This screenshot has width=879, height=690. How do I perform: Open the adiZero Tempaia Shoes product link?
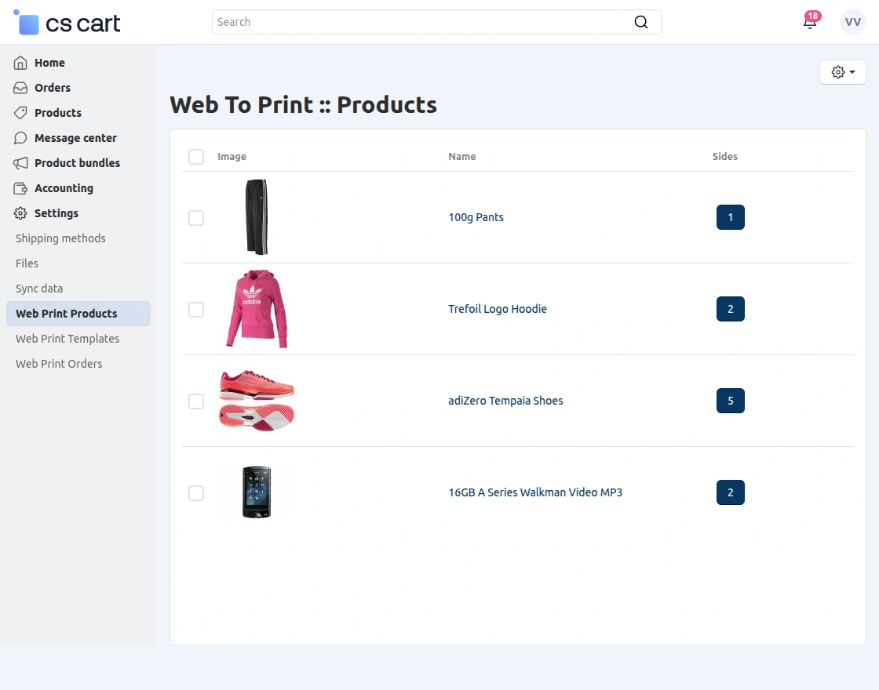coord(505,401)
